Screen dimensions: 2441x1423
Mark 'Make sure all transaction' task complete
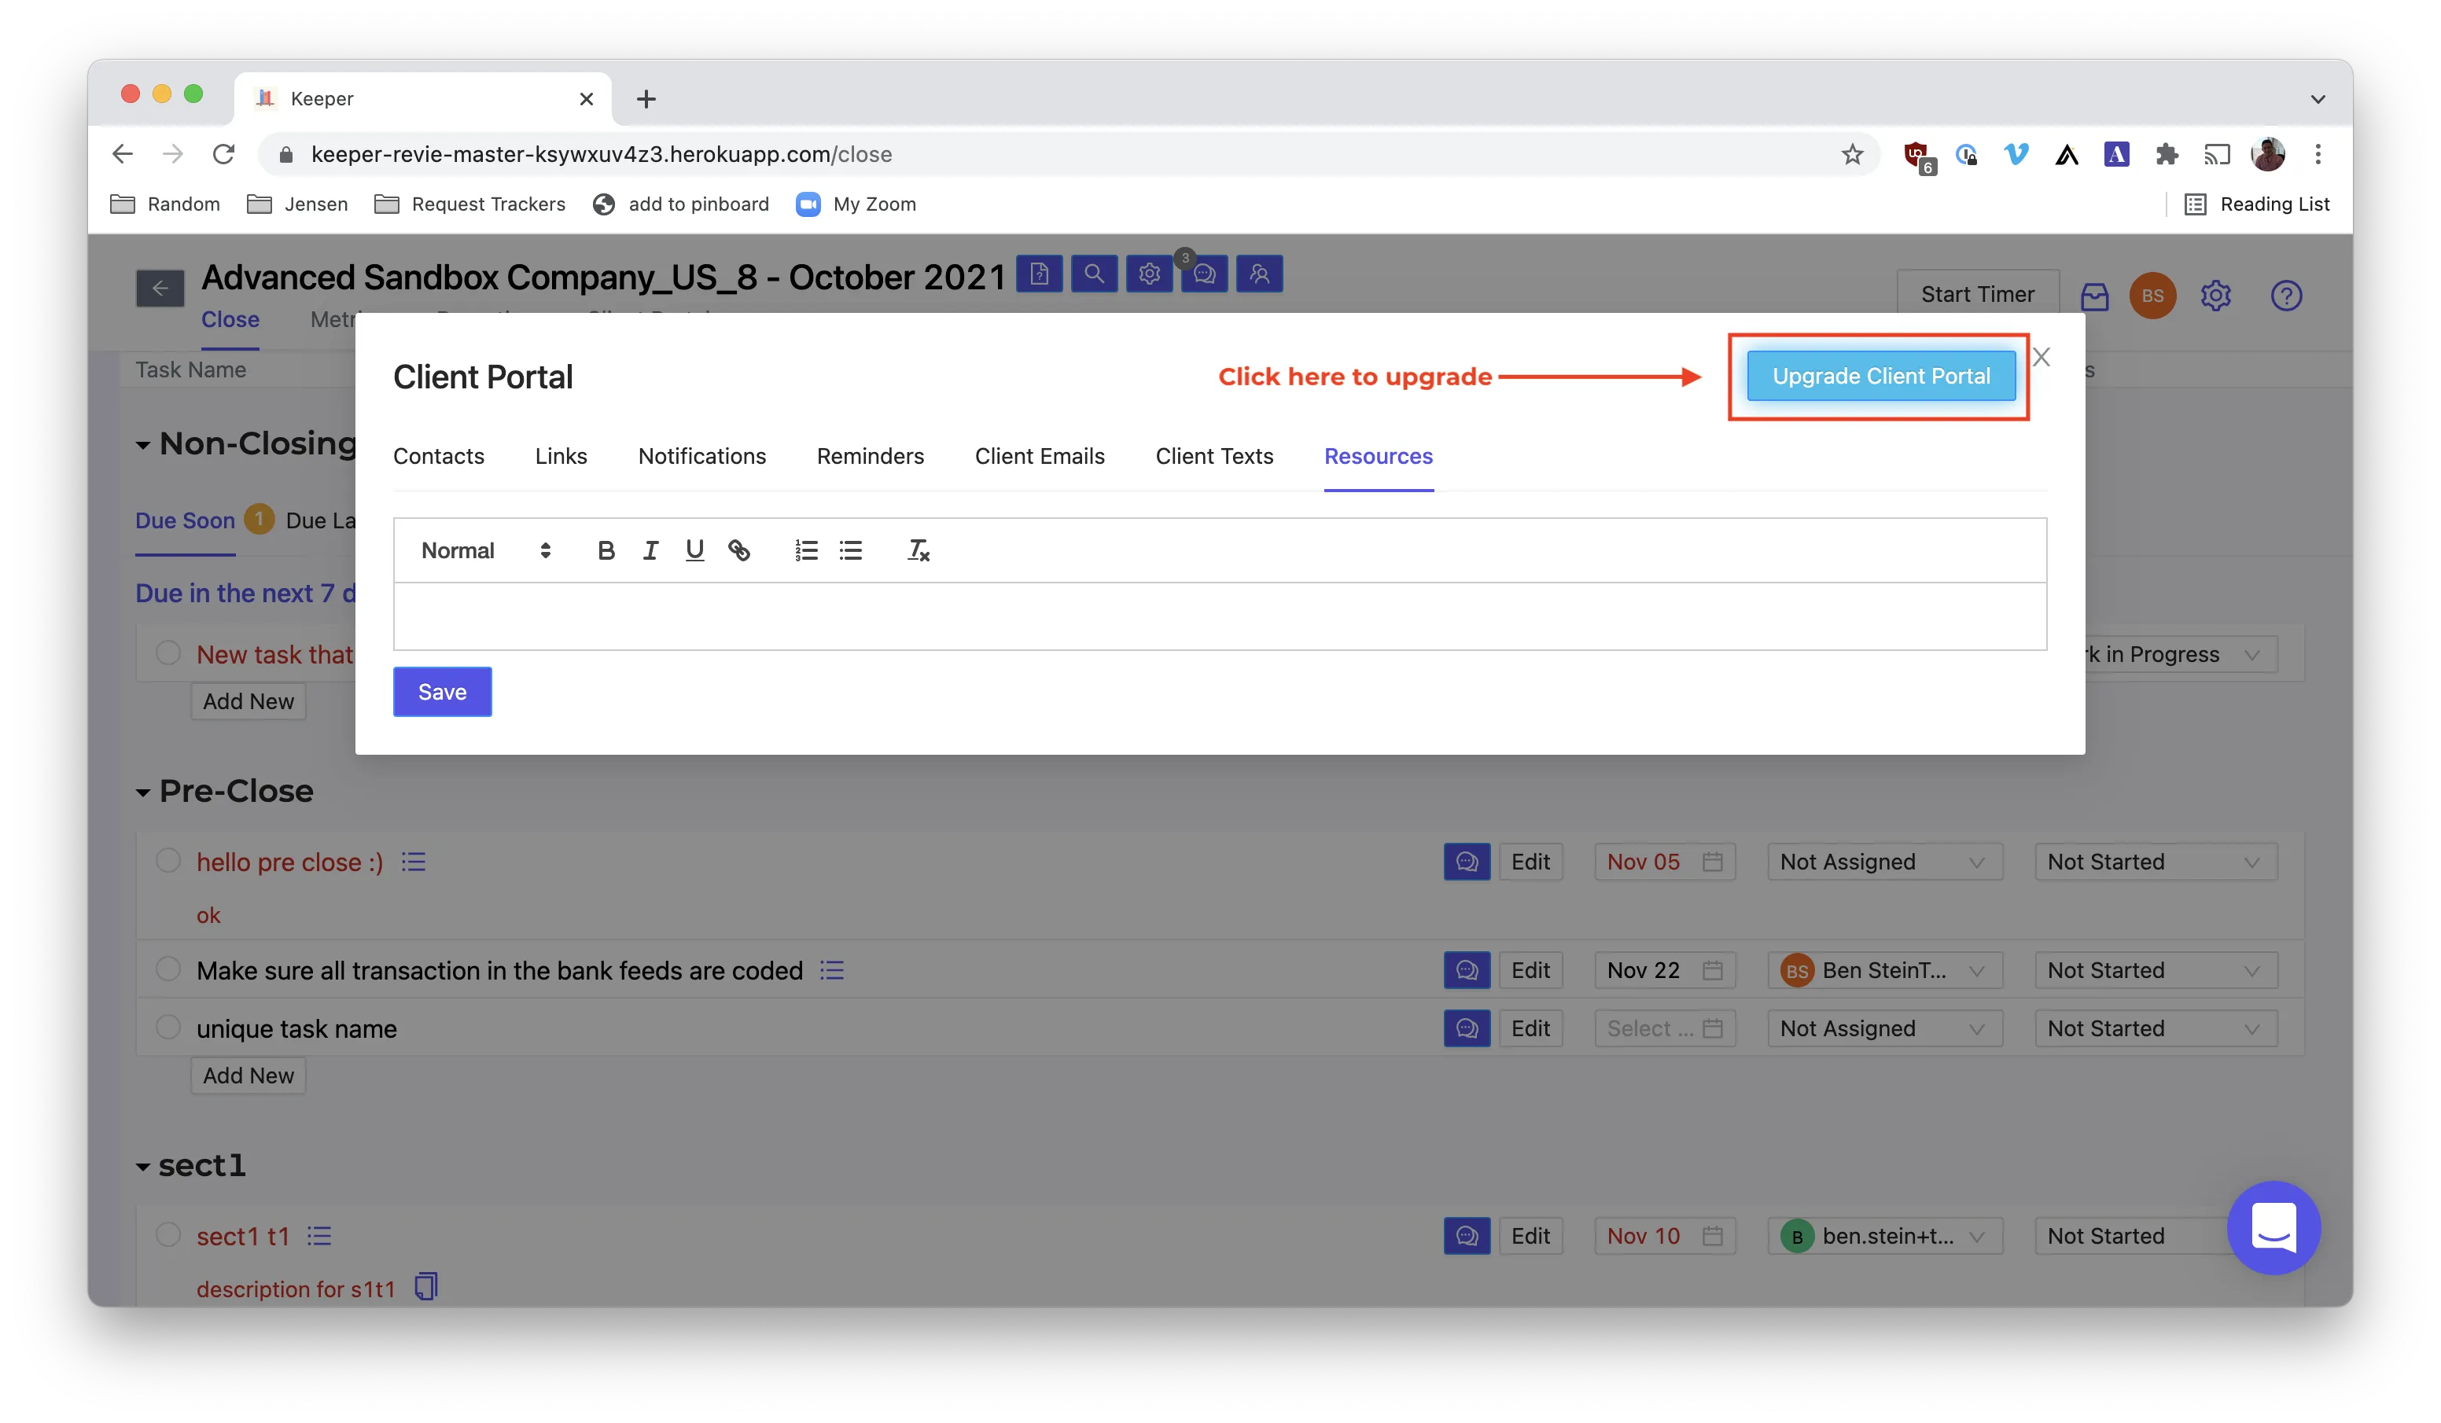pyautogui.click(x=168, y=969)
